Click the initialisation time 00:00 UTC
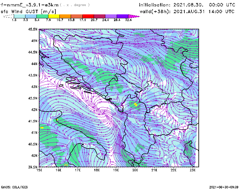The height and width of the screenshot is (189, 245). coord(222,5)
